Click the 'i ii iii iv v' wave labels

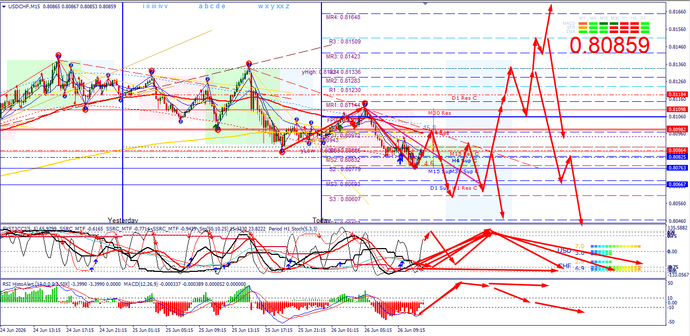pyautogui.click(x=155, y=6)
